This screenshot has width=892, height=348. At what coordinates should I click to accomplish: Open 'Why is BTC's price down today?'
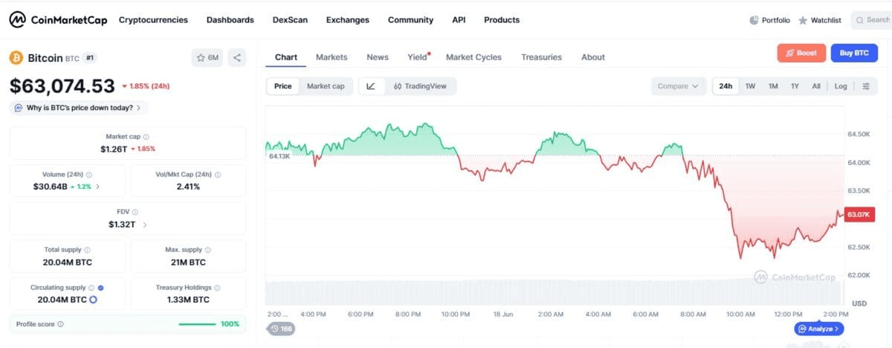[x=78, y=108]
